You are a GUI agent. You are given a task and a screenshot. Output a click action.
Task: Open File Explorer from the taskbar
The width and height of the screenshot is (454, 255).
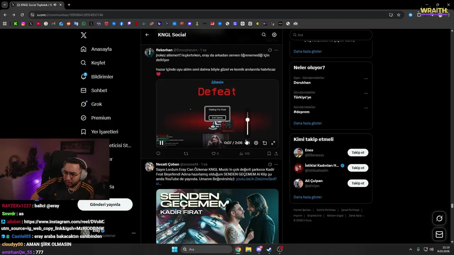[248, 249]
